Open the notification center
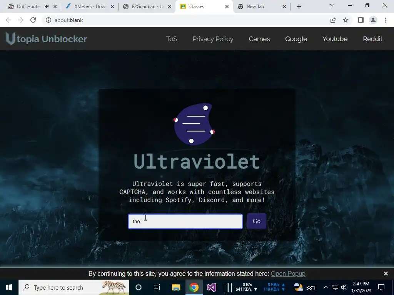This screenshot has height=295, width=394. click(381, 287)
